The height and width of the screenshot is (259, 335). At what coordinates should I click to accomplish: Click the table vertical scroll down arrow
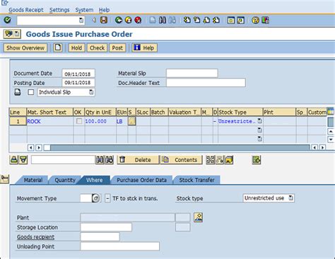click(331, 139)
